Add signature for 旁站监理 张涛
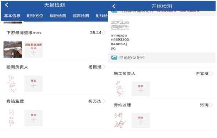The image size is (217, 138). 141,120
